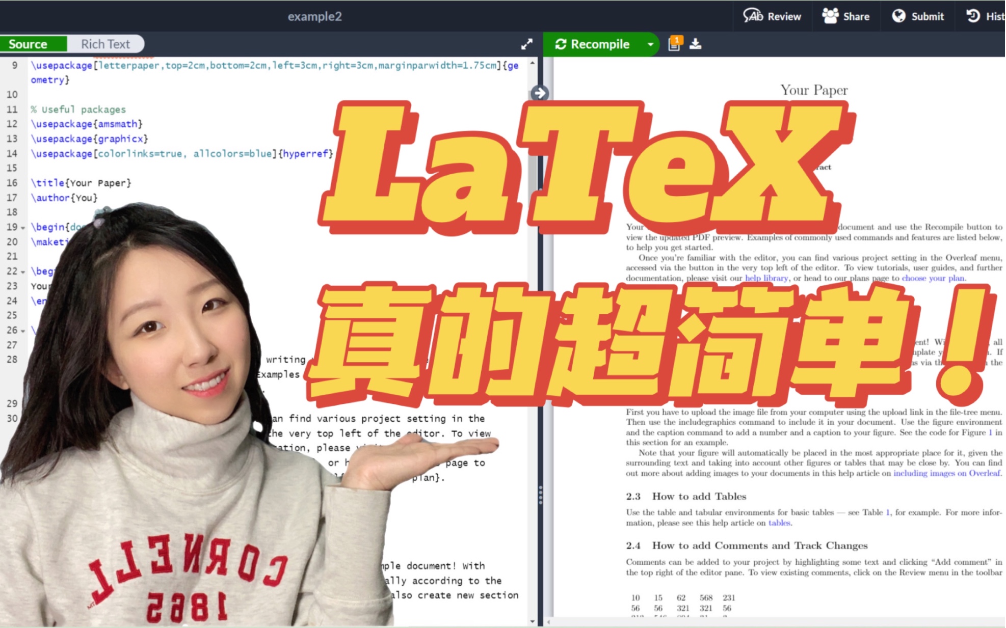
Task: Click the 2.3 How to add Tables heading
Action: [686, 496]
